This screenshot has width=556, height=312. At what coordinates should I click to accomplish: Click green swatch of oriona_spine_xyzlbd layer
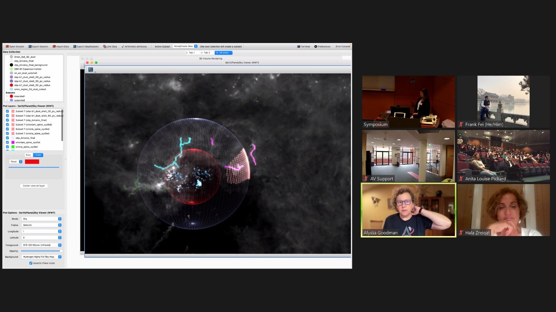point(13,147)
